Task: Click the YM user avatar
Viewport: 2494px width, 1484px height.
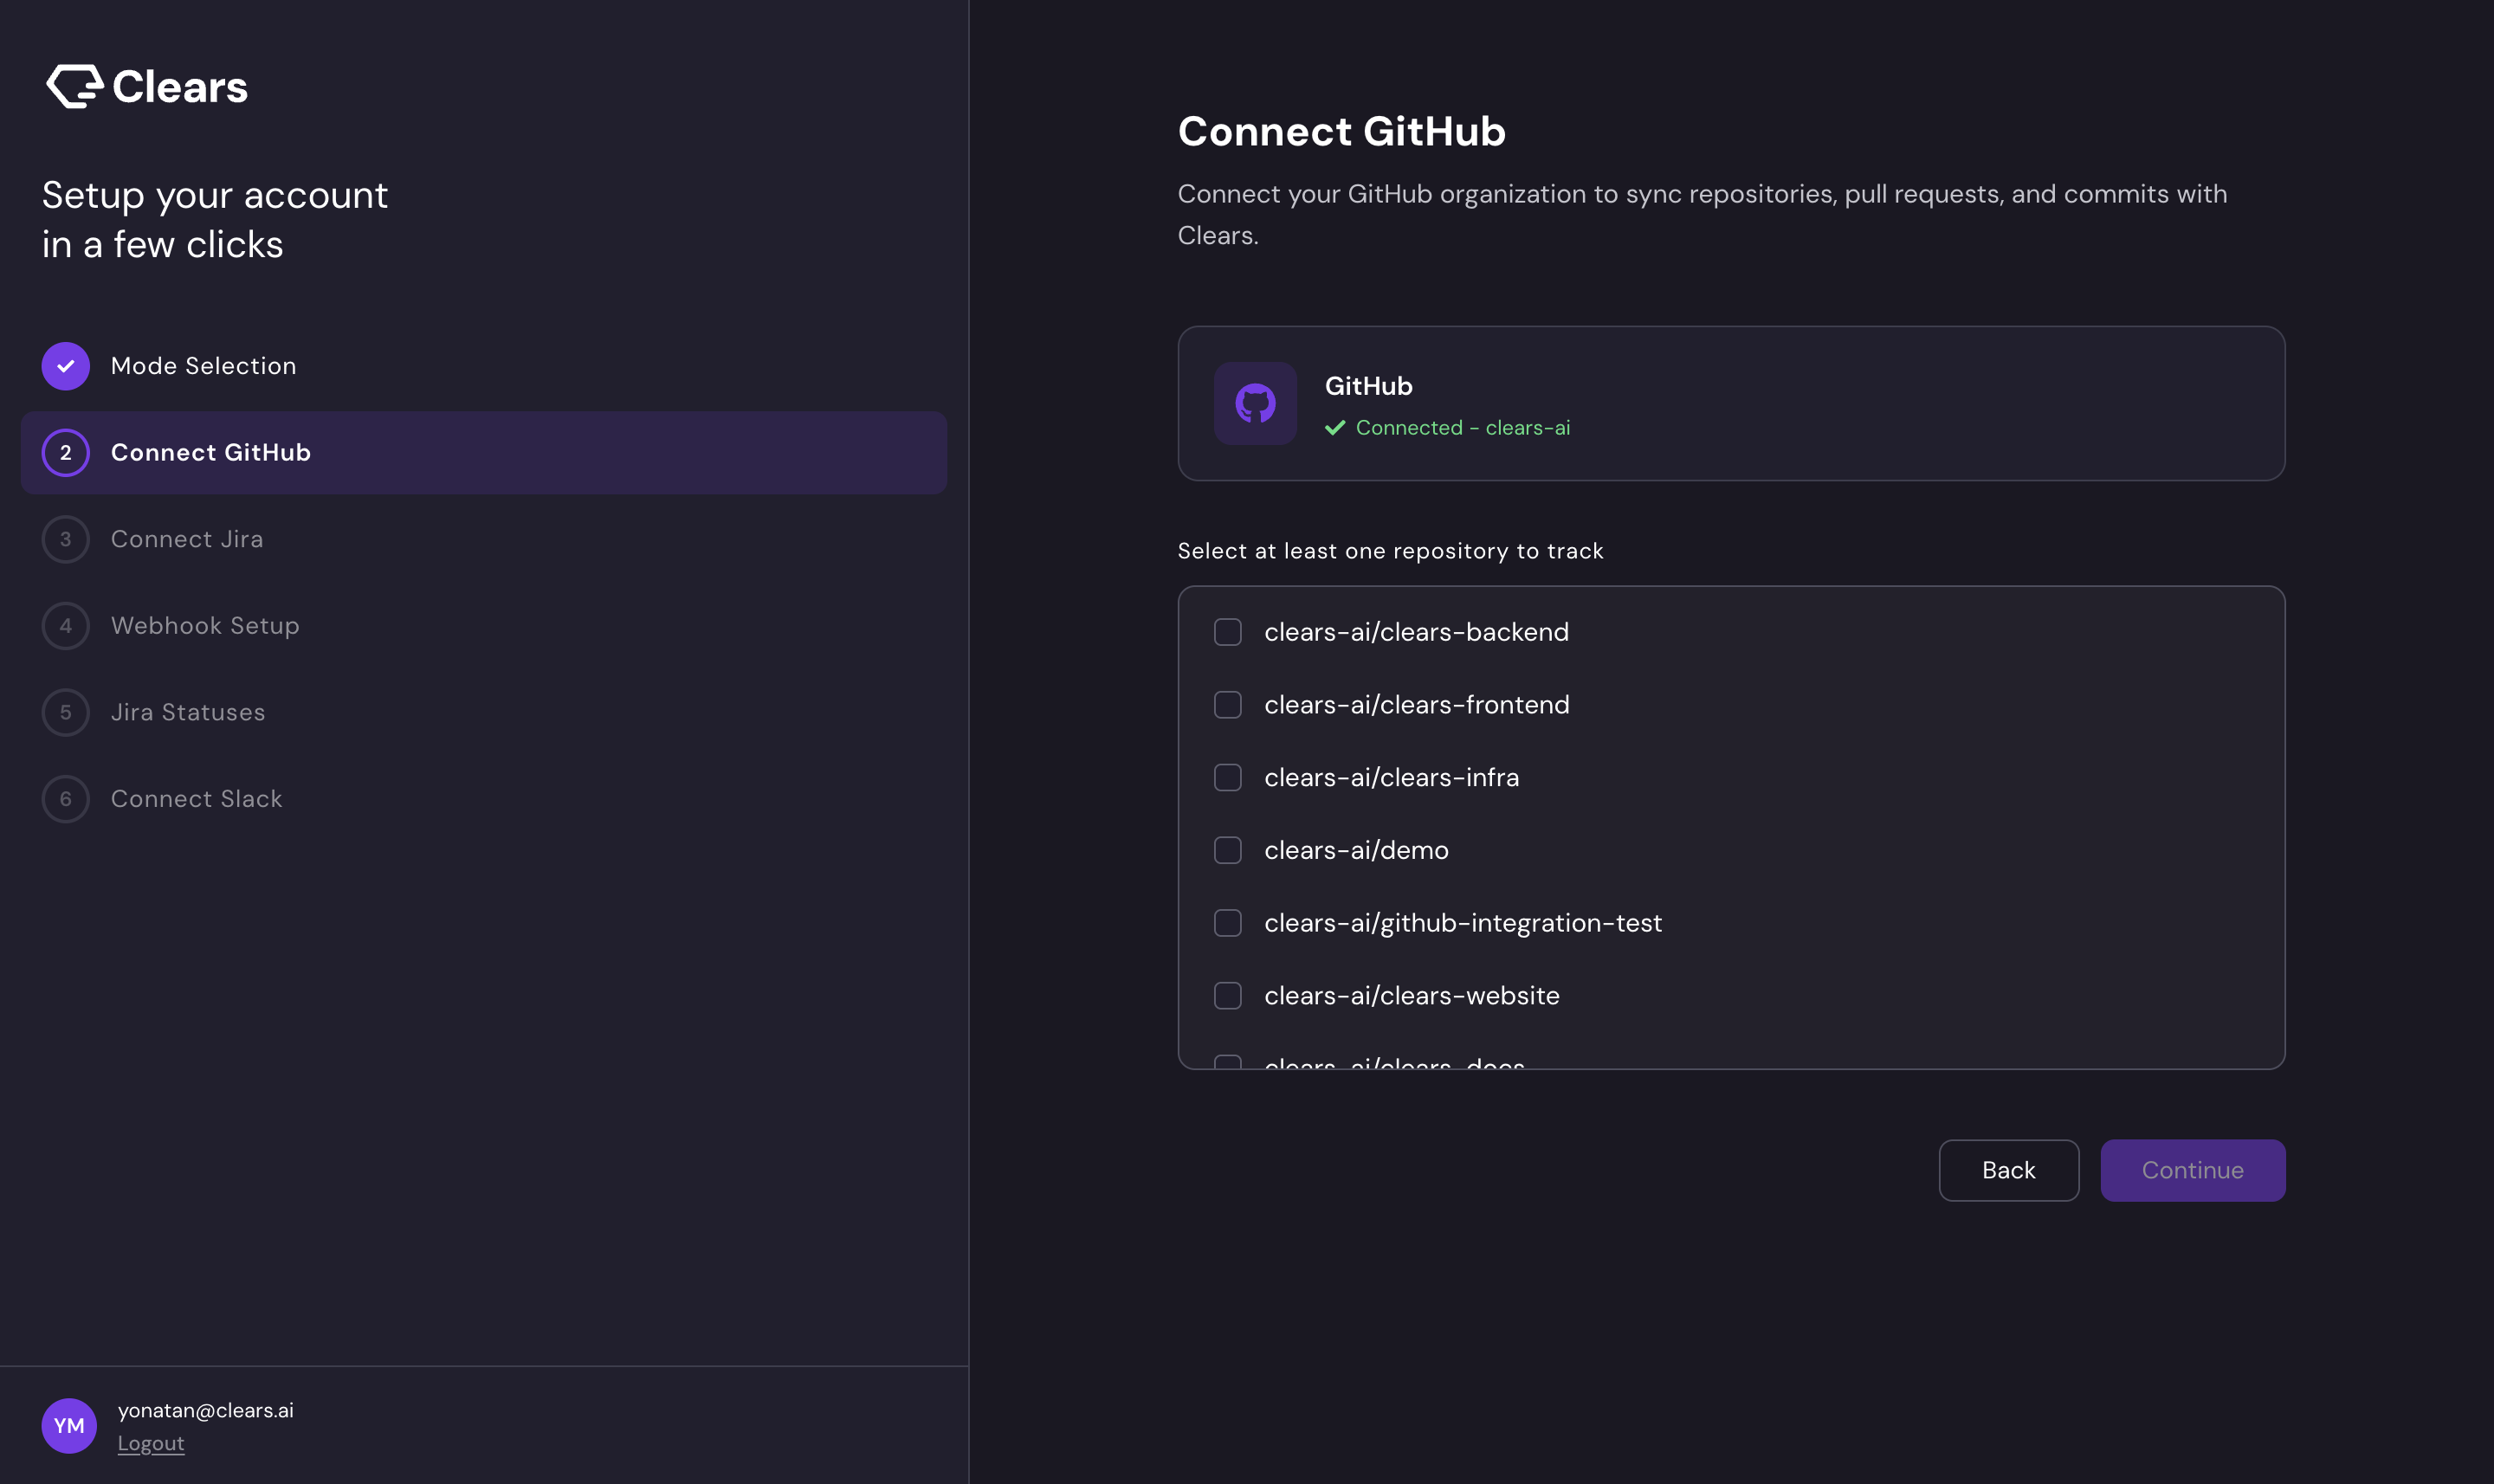Action: 69,1425
